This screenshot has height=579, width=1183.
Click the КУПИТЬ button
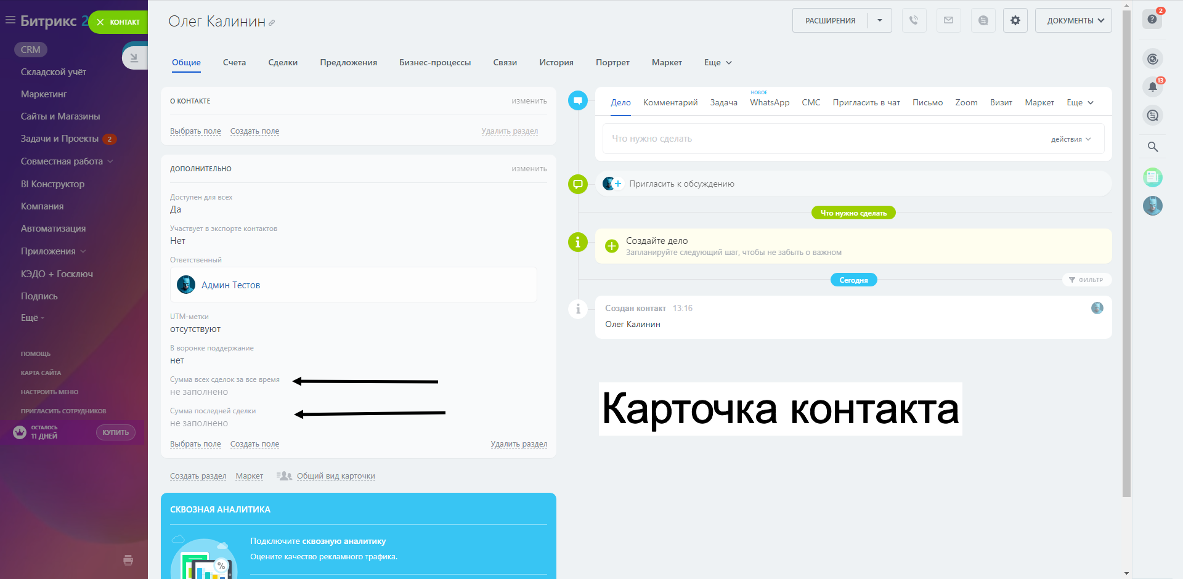(116, 432)
